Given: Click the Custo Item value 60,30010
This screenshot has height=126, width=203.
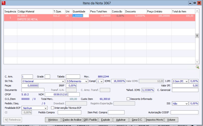Looking at the screenshot, I should [105, 99].
